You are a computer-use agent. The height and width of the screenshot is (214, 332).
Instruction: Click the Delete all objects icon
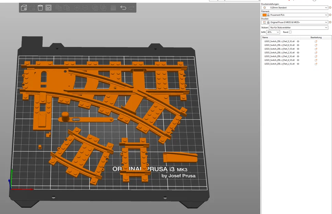tap(40, 7)
